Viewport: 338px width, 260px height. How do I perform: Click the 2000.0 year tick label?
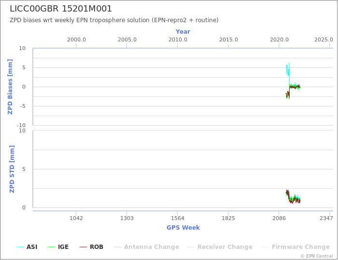76,40
